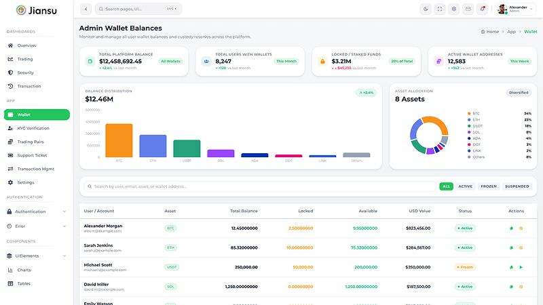543x305 pixels.
Task: Click Wallet breadcrumb
Action: [531, 31]
